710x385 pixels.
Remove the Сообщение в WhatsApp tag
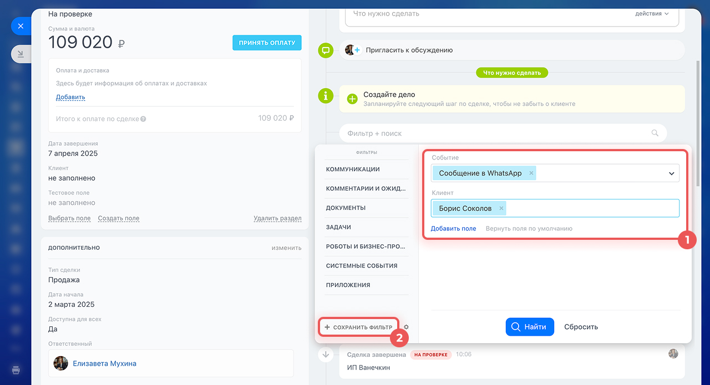click(x=531, y=173)
